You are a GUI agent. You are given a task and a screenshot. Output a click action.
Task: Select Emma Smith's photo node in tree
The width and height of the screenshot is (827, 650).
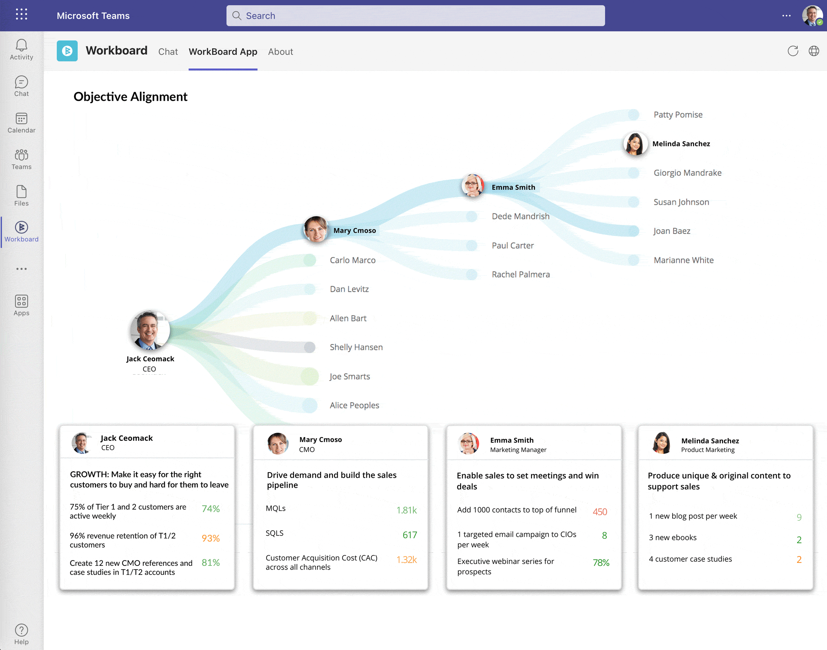pyautogui.click(x=473, y=186)
